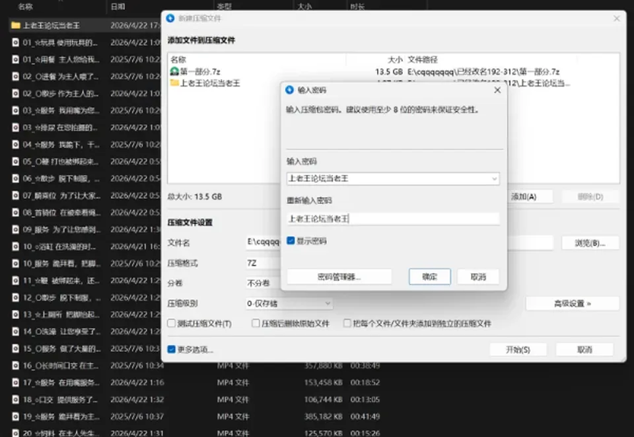Click the Bandizip icon in 新建压缩文件 title bar
Viewport: 634px width, 437px height.
coord(170,18)
